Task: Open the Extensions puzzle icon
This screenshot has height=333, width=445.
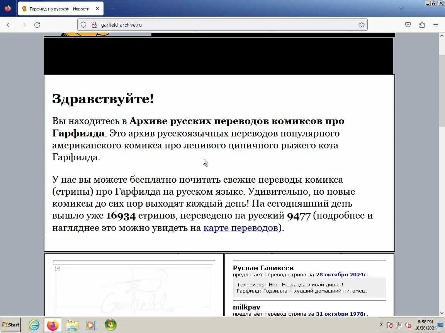Action: (x=422, y=25)
